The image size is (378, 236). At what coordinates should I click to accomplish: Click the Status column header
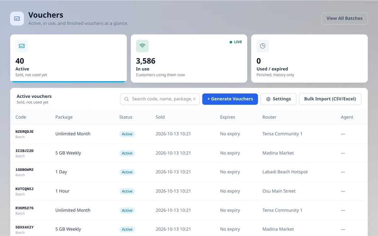click(x=126, y=117)
